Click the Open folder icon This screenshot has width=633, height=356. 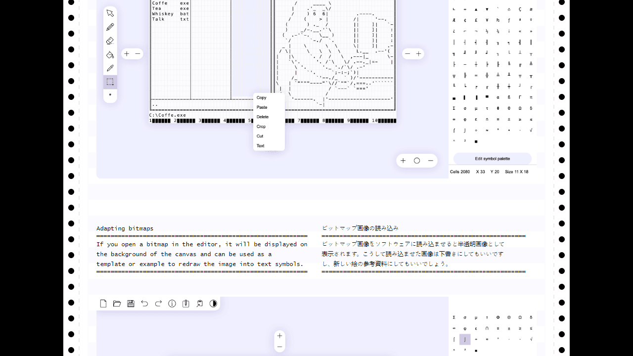point(117,304)
